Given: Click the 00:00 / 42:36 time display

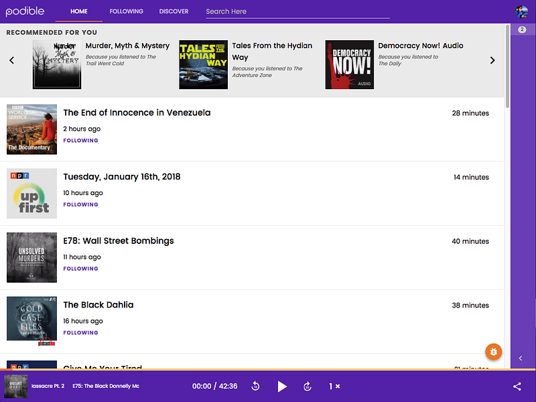Looking at the screenshot, I should tap(214, 387).
